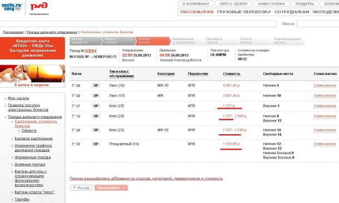Viewport: 339px width, 203px height.
Task: Click price 1 533.90 р.
Action: (231, 144)
